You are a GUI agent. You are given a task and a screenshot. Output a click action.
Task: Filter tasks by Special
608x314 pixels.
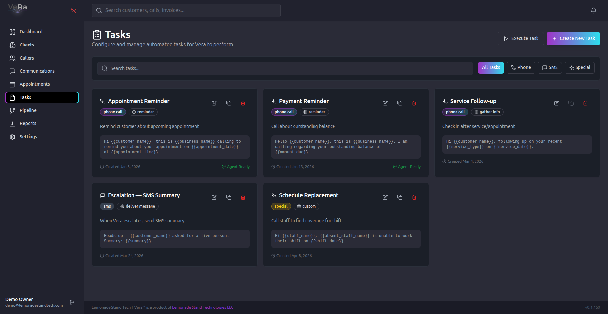579,68
